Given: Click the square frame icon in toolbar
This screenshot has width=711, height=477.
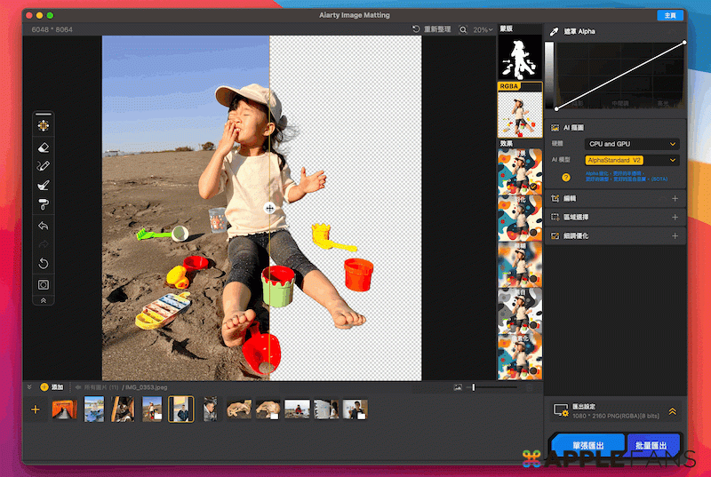Looking at the screenshot, I should tap(44, 284).
